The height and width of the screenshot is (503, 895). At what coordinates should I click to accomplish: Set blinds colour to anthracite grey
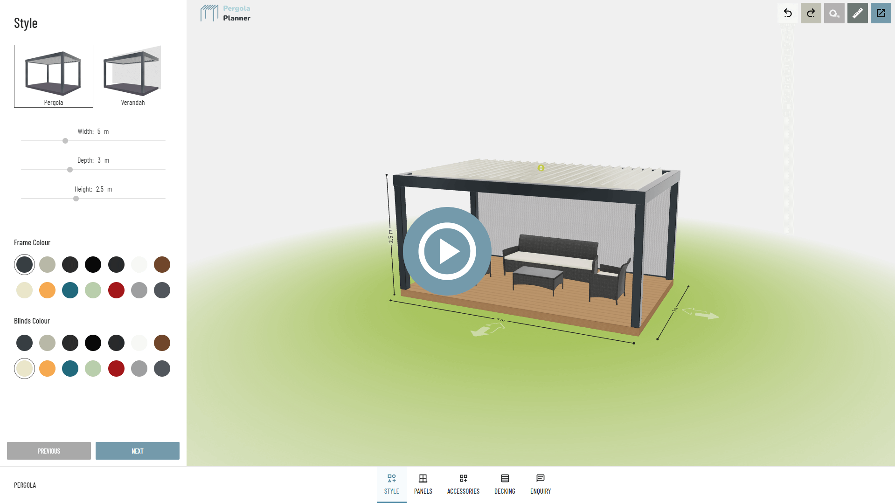coord(24,343)
